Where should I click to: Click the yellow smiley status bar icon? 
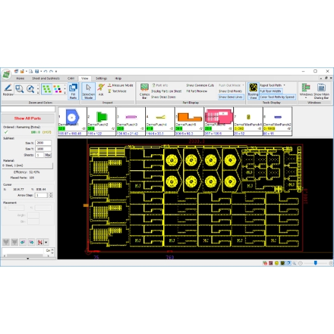(x=277, y=263)
